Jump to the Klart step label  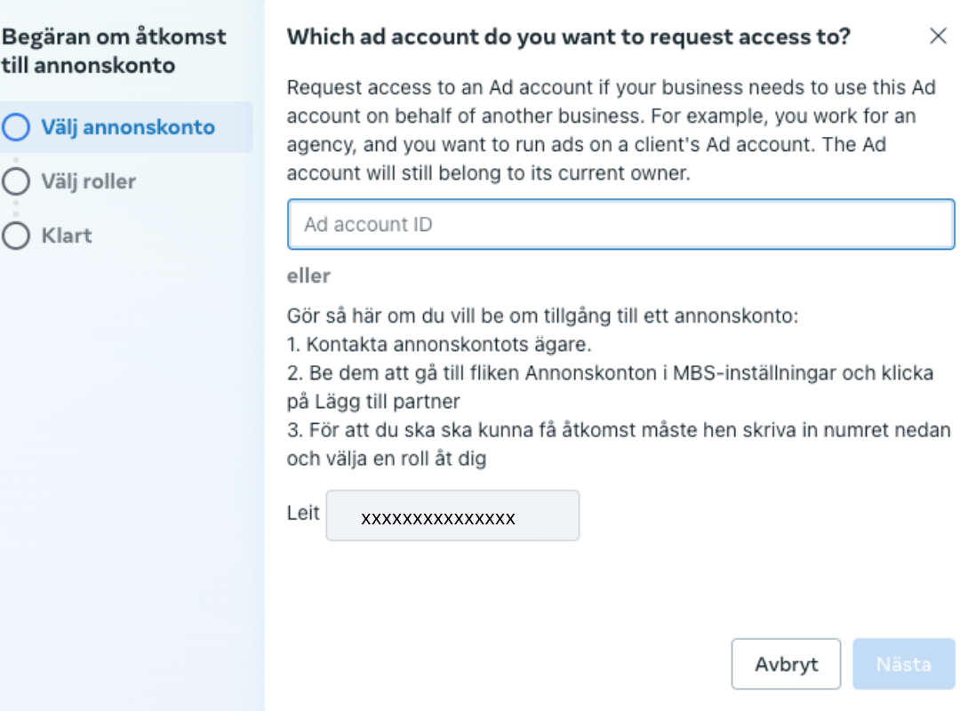pos(67,236)
